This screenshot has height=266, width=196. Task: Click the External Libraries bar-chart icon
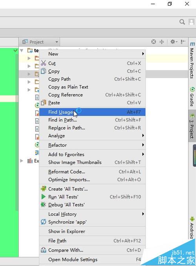click(x=30, y=160)
